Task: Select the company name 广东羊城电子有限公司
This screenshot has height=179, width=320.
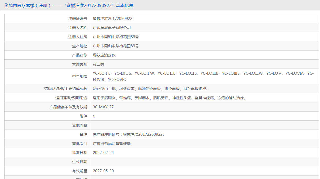Action: pyautogui.click(x=112, y=28)
